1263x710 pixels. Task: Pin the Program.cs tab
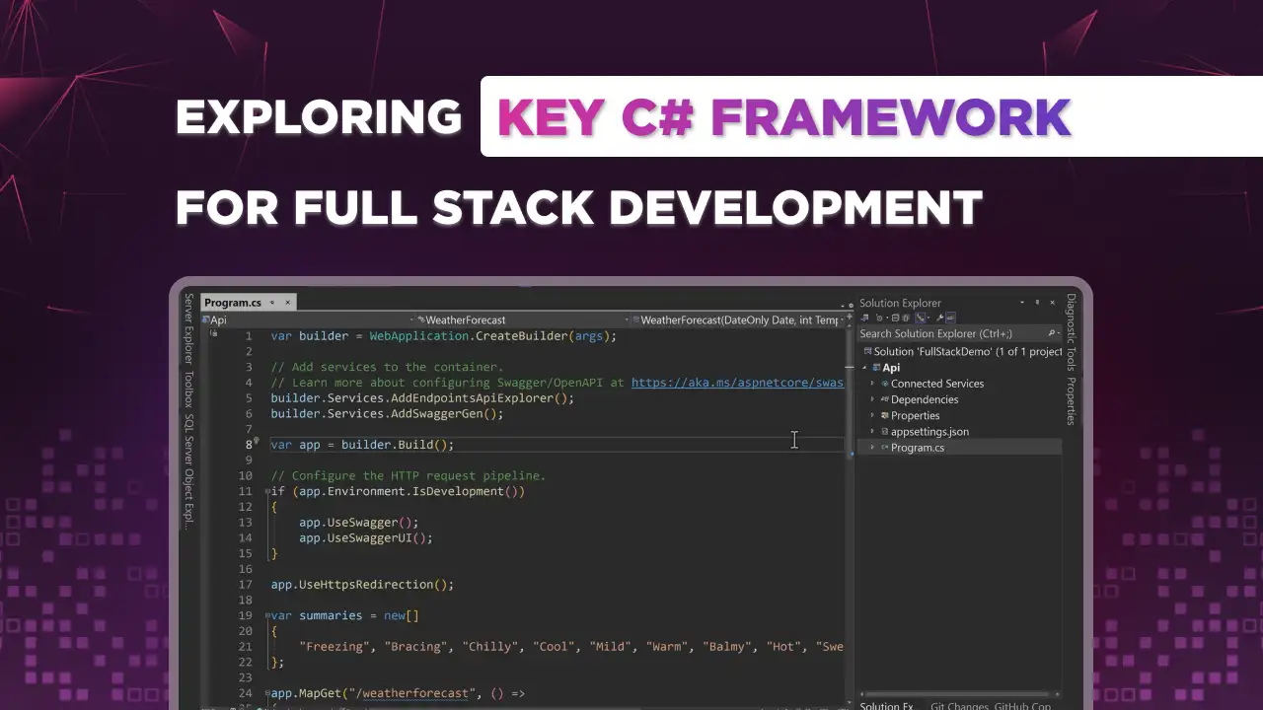click(x=271, y=303)
